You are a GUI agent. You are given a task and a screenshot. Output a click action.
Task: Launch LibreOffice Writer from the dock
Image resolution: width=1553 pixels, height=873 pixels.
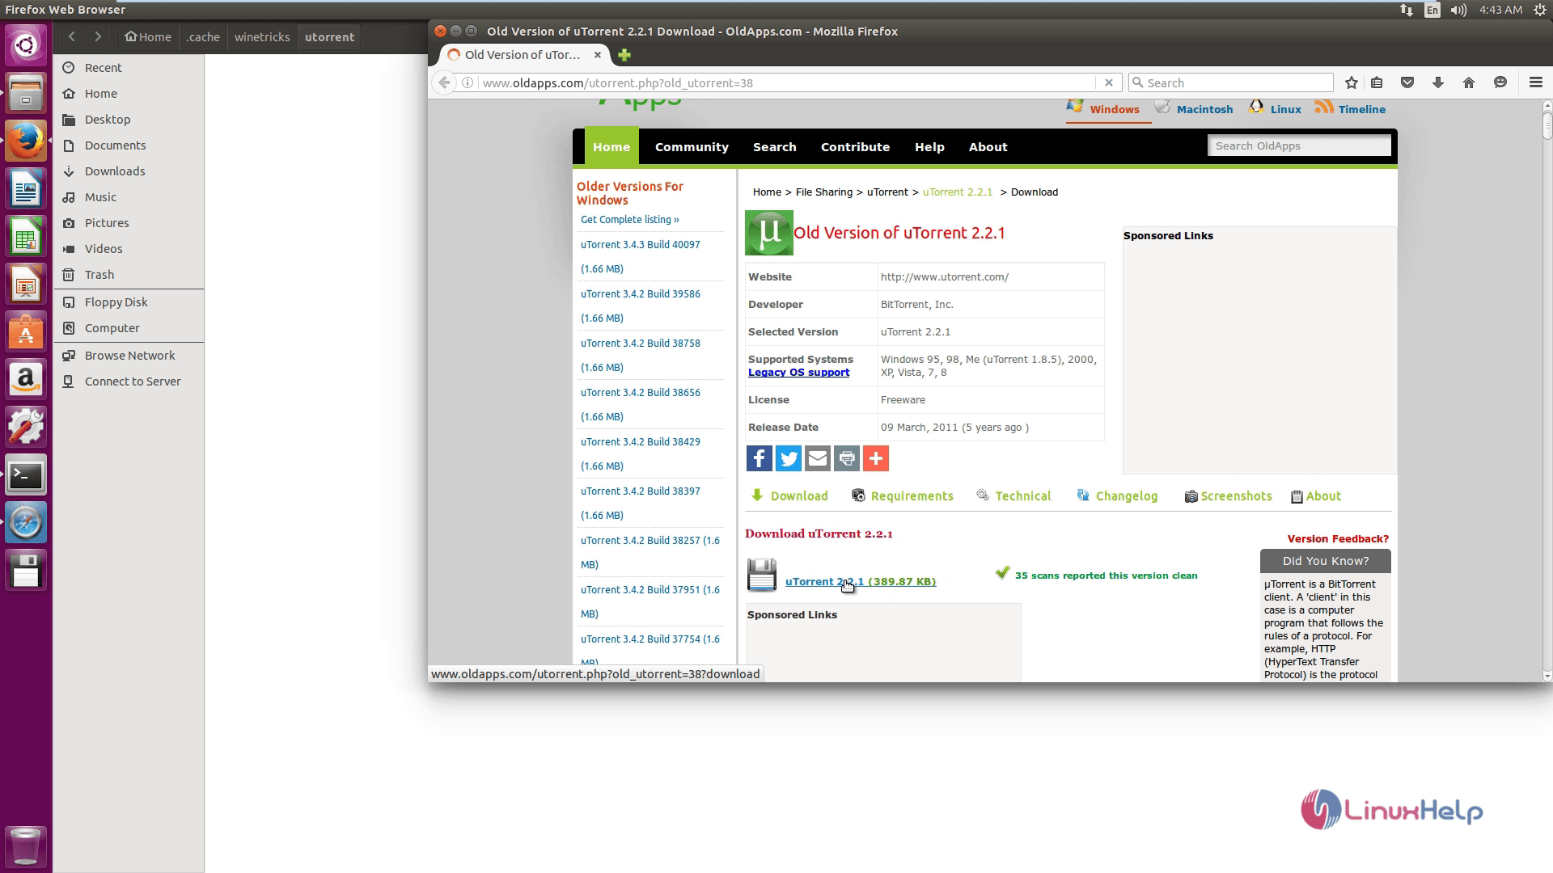click(x=26, y=190)
